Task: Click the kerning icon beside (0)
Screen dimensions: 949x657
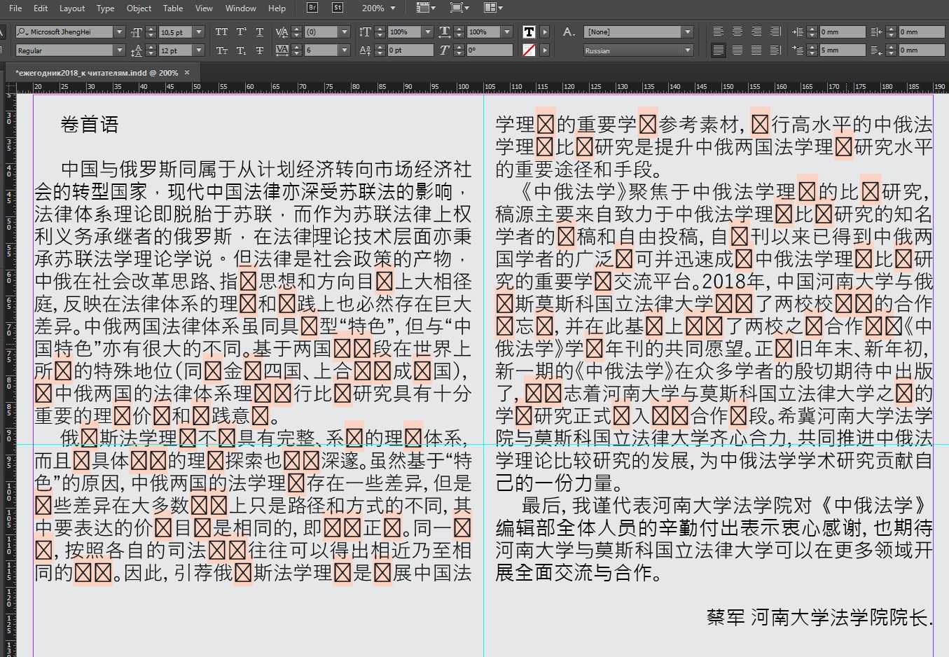Action: (x=282, y=32)
